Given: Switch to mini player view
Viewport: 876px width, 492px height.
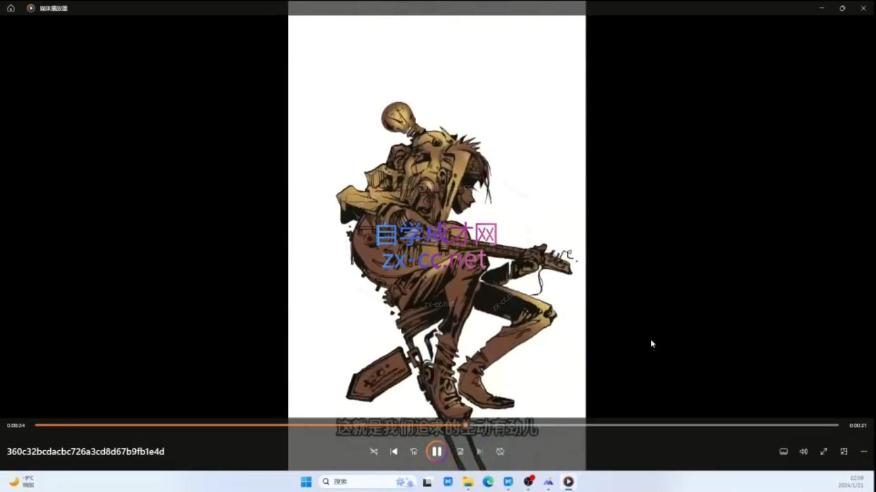Looking at the screenshot, I should point(844,451).
